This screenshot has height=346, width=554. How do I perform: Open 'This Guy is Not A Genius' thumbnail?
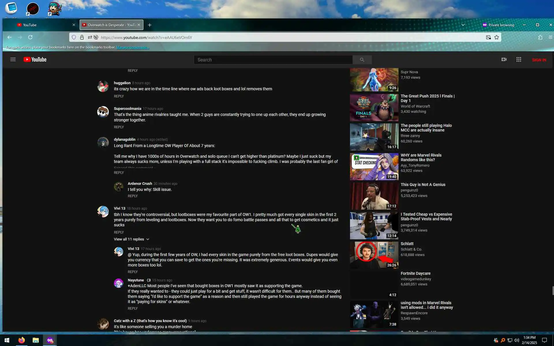point(374,196)
